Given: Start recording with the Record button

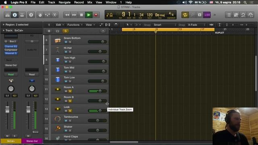Looking at the screenshot, I should tap(96, 15).
